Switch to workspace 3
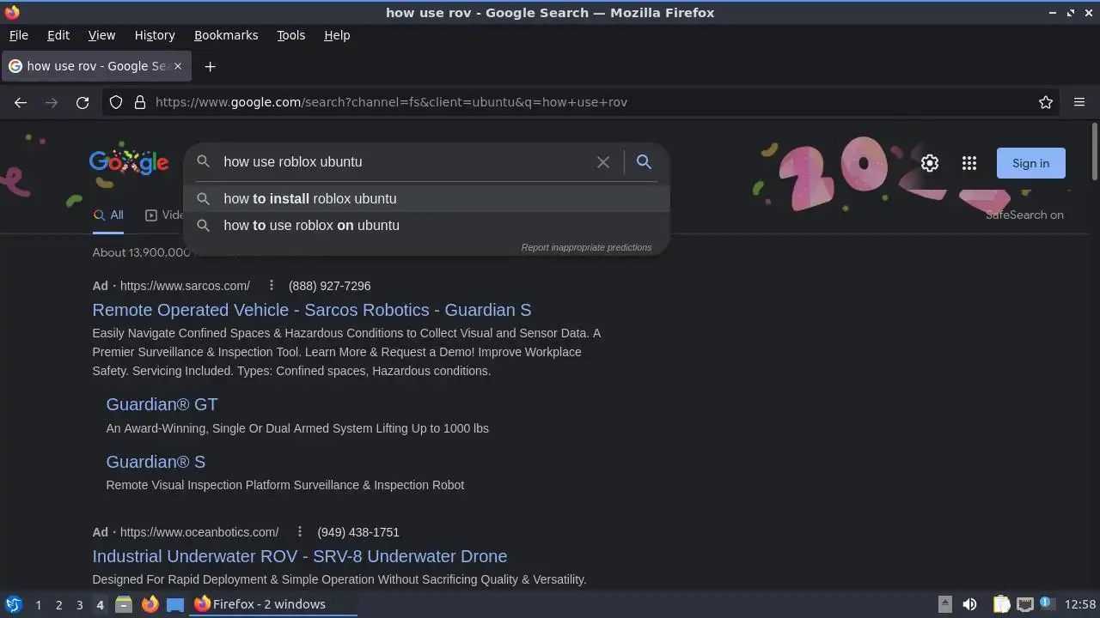1100x618 pixels. (x=79, y=604)
